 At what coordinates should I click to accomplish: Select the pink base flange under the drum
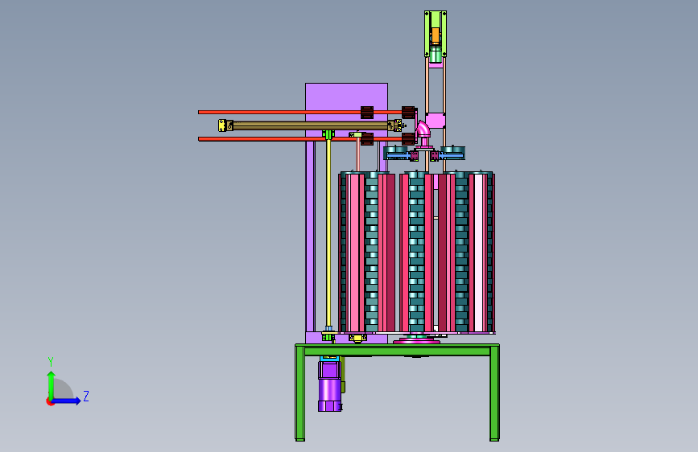417,340
